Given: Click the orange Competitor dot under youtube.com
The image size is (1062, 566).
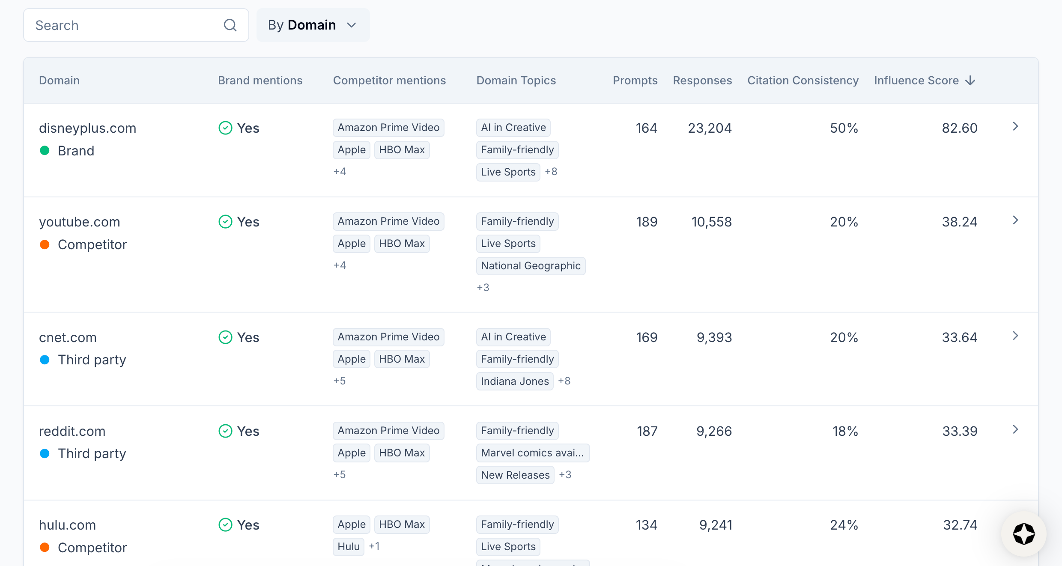Looking at the screenshot, I should click(x=45, y=244).
